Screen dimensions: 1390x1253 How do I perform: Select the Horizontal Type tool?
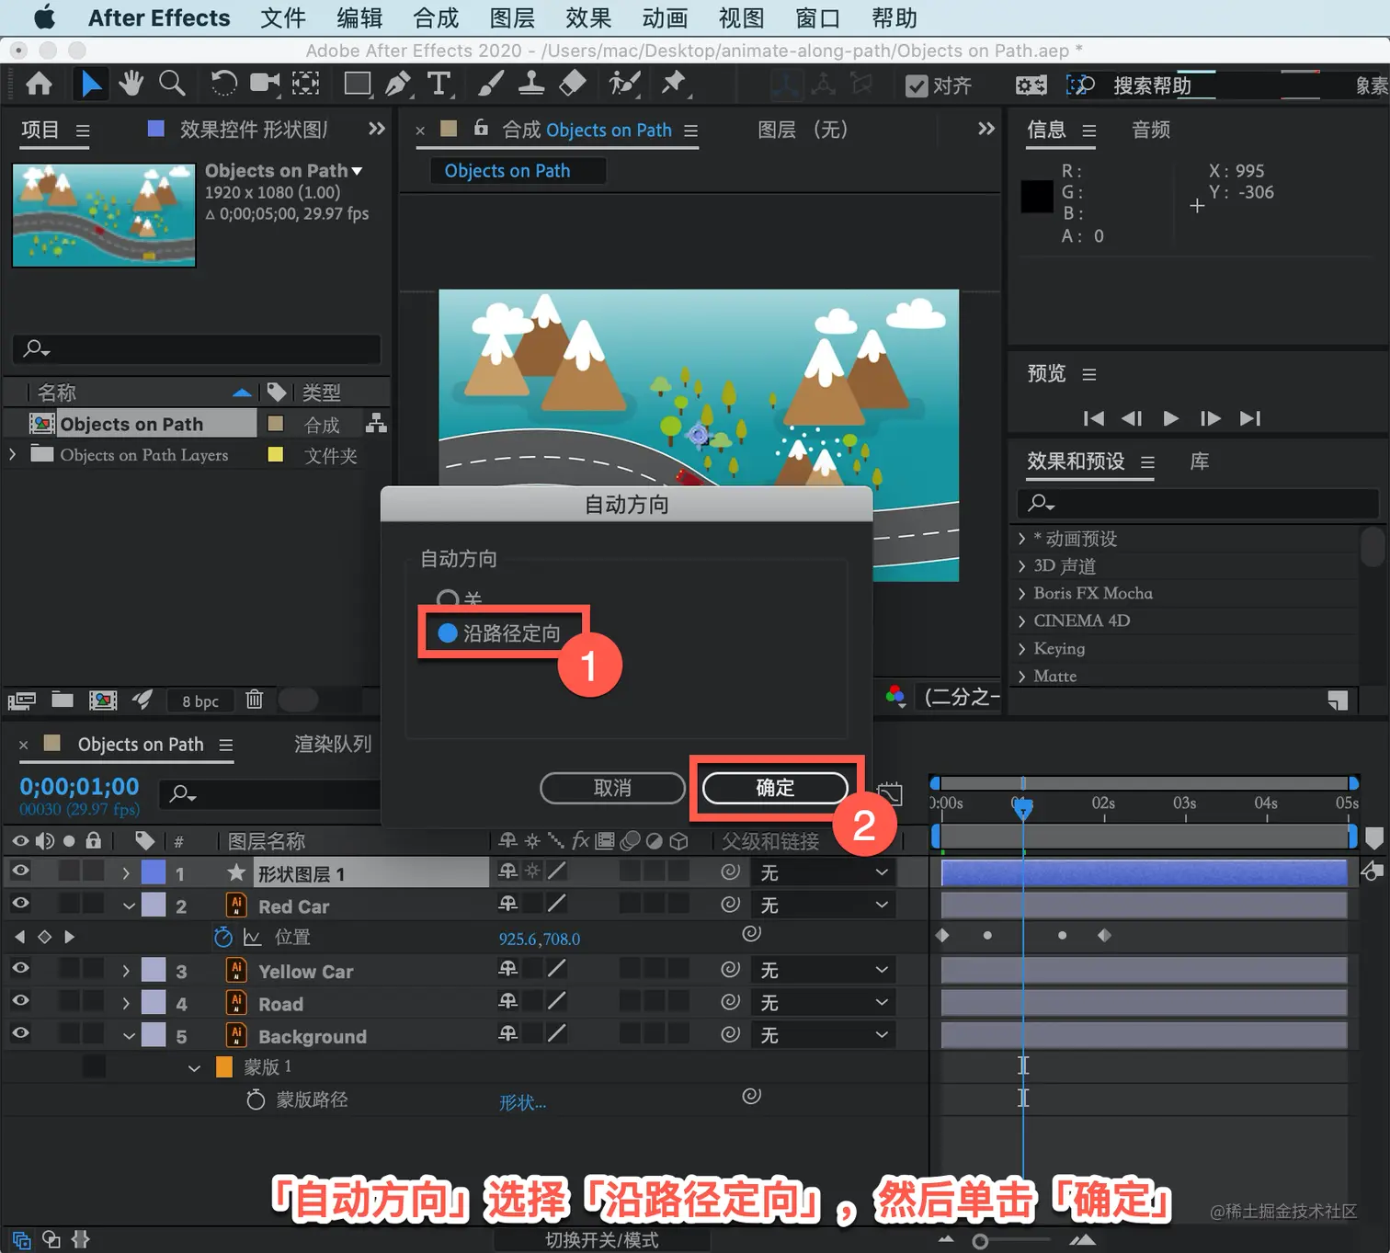point(439,85)
